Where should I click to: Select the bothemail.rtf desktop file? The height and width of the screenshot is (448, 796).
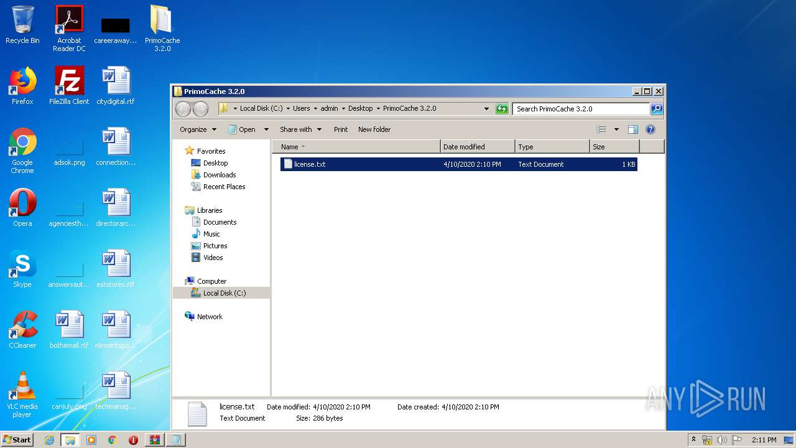[x=69, y=330]
